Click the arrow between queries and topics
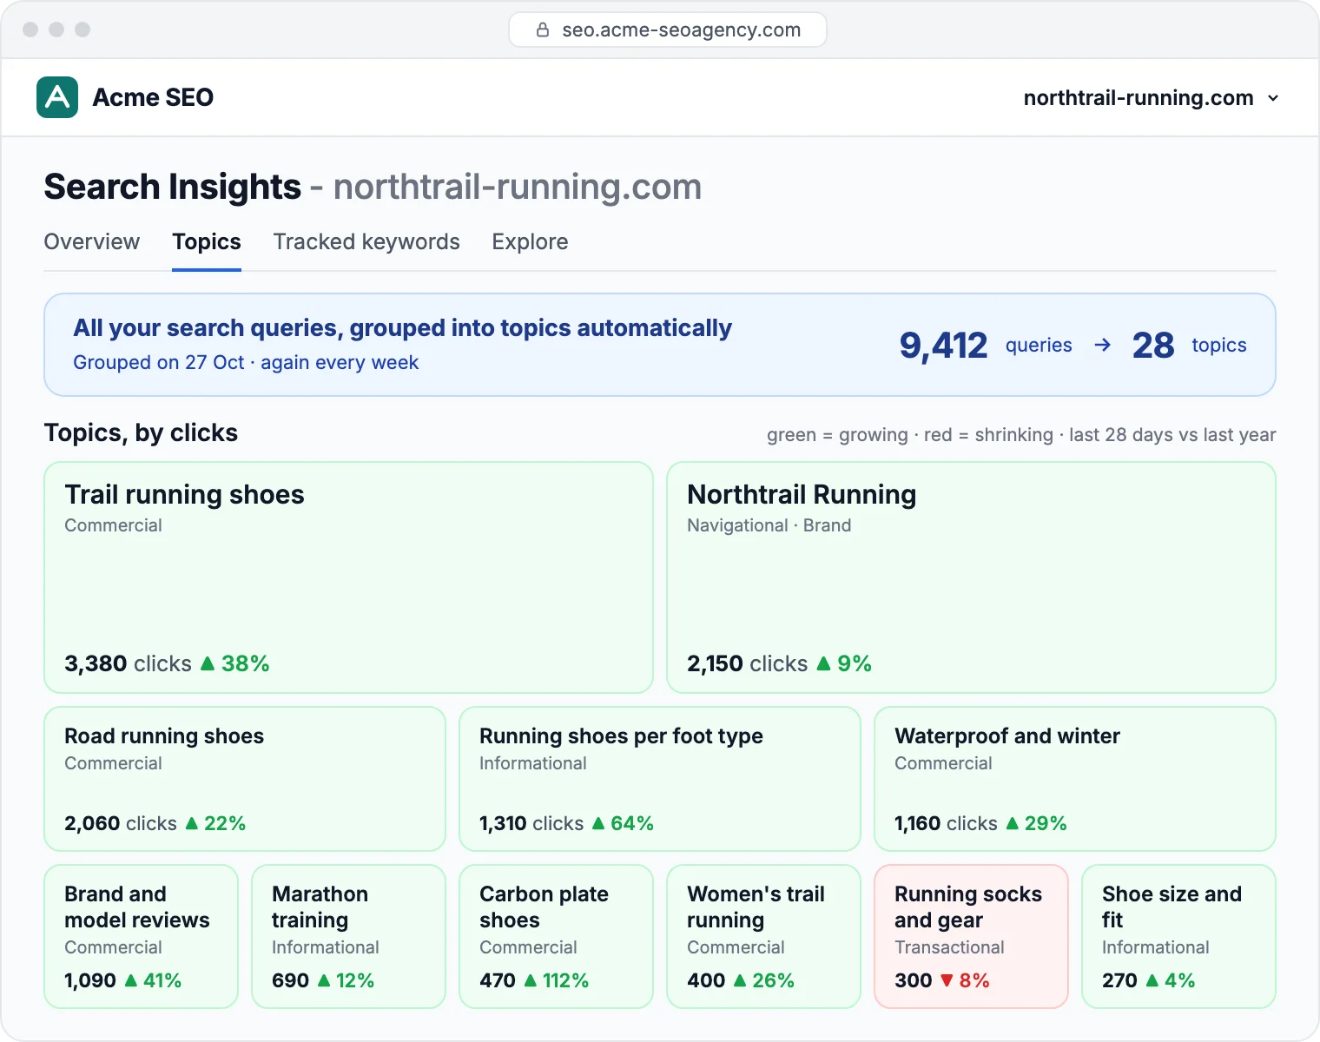Screen dimensions: 1320x1042 pos(1103,345)
